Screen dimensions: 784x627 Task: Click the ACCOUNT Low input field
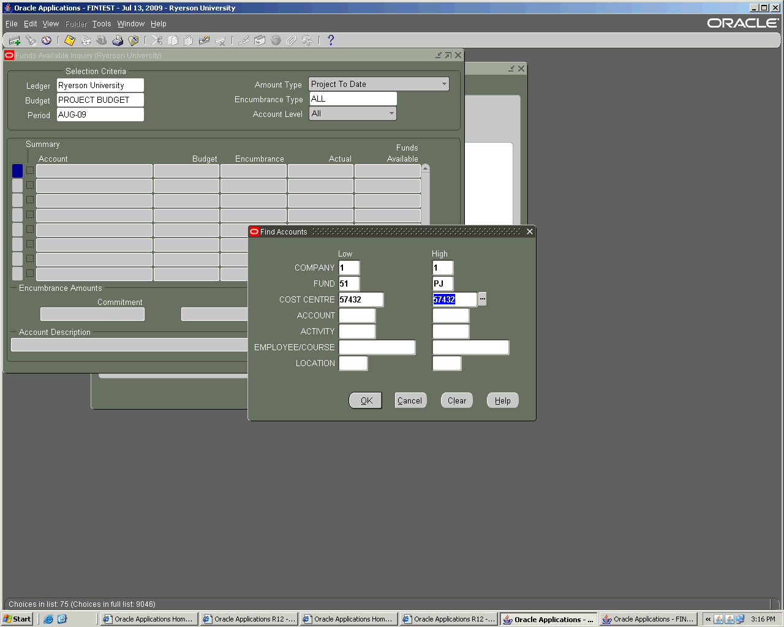coord(357,315)
